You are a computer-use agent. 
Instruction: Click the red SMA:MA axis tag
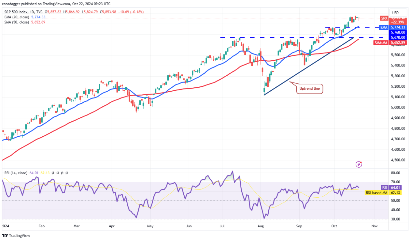click(381, 43)
